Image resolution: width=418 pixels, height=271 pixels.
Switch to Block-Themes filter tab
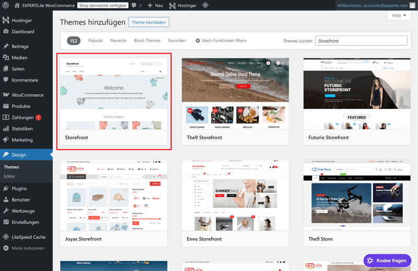[147, 41]
